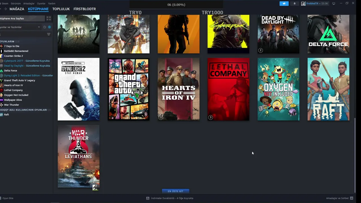Open the Steam menu
The height and width of the screenshot is (203, 361).
tap(5, 3)
